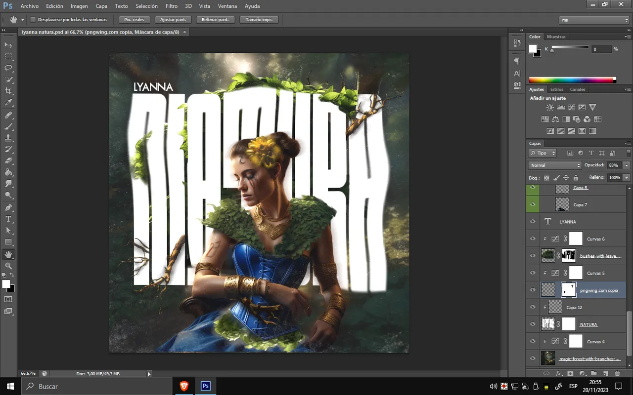The image size is (633, 395).
Task: Create a new layer group folder
Action: (593, 374)
